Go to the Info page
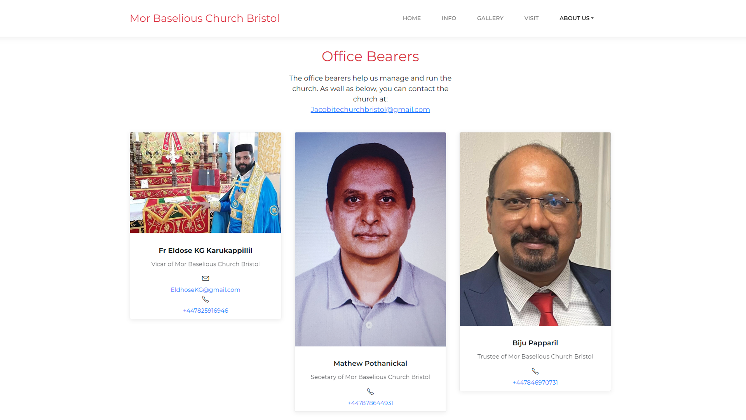The width and height of the screenshot is (746, 420). (449, 18)
